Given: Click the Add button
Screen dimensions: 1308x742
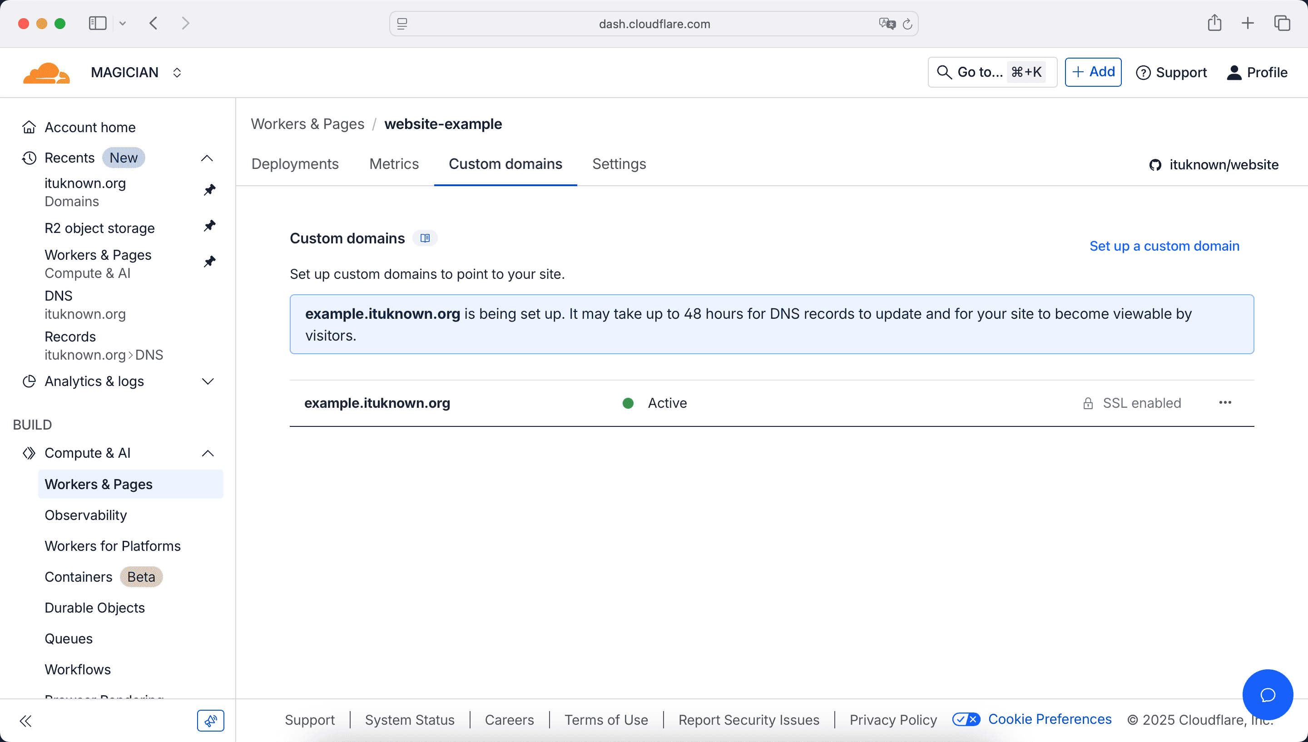Looking at the screenshot, I should tap(1093, 72).
